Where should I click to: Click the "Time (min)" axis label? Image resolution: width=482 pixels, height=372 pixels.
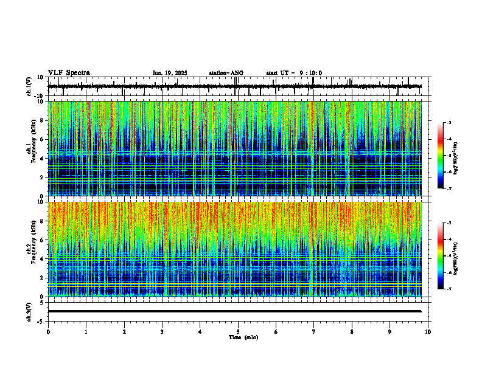tap(243, 337)
